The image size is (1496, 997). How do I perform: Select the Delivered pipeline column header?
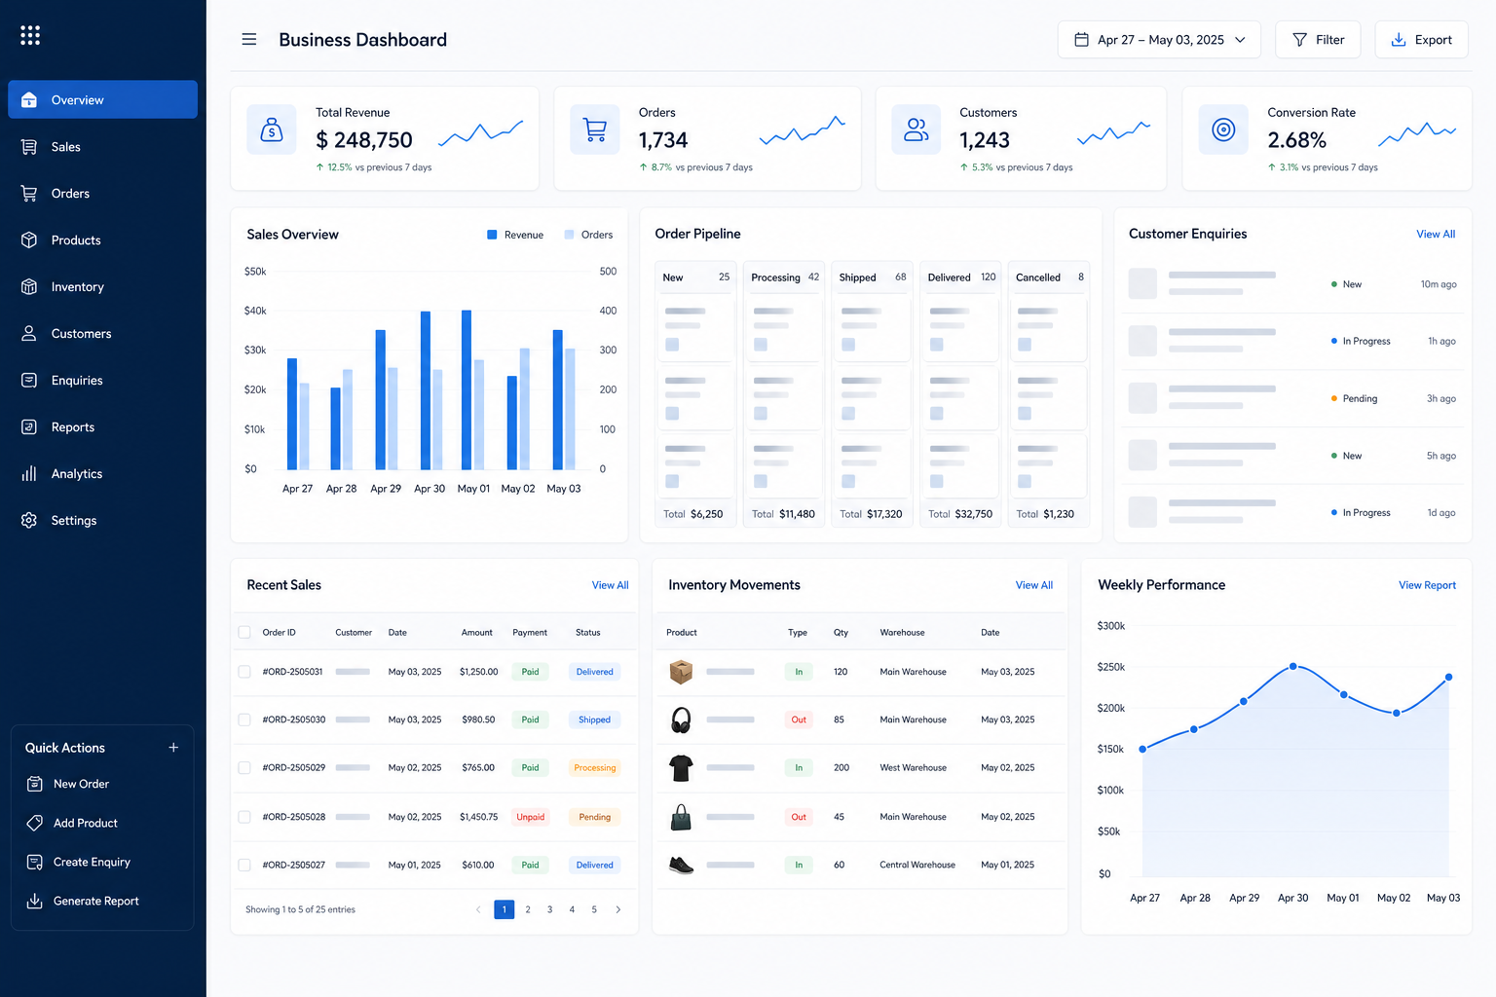[x=960, y=277]
